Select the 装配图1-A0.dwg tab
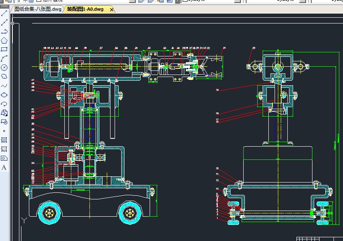Viewport: 343px width, 241px height. 85,9
